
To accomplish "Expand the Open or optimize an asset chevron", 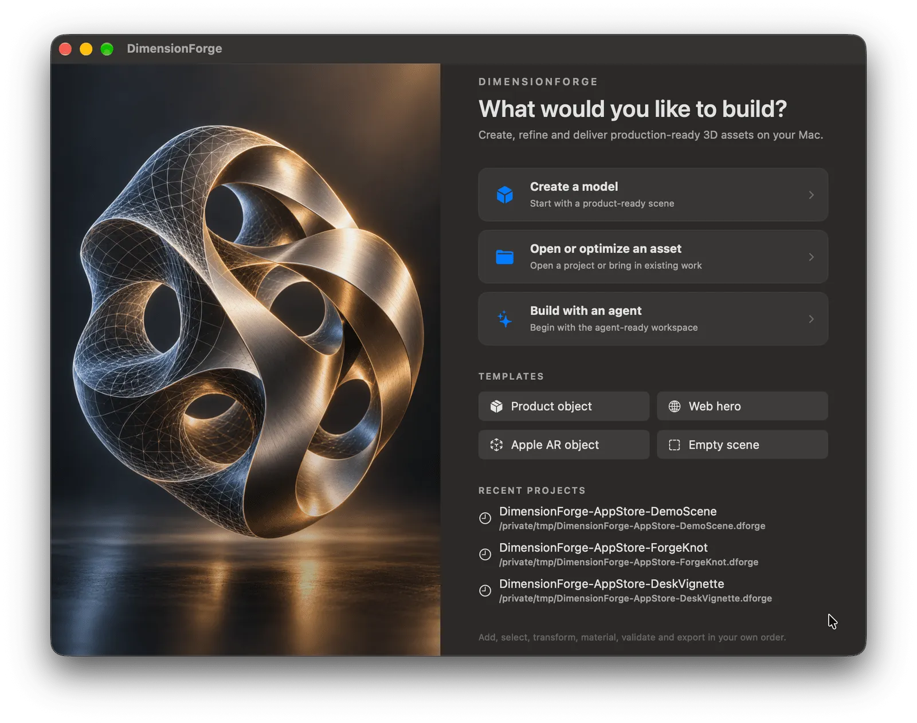I will pos(811,257).
